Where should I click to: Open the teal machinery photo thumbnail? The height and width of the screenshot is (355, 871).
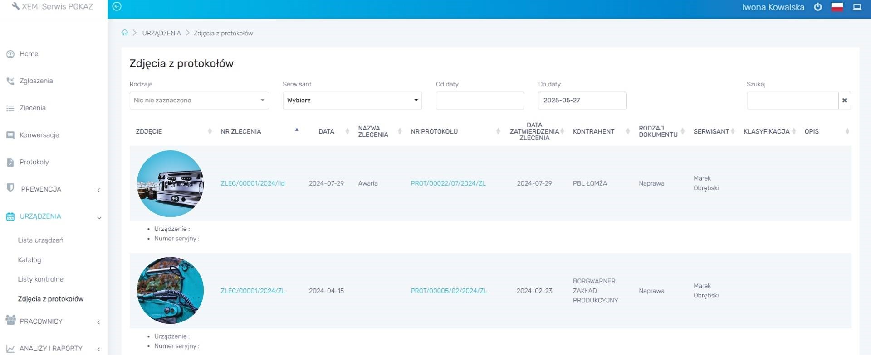(x=170, y=291)
